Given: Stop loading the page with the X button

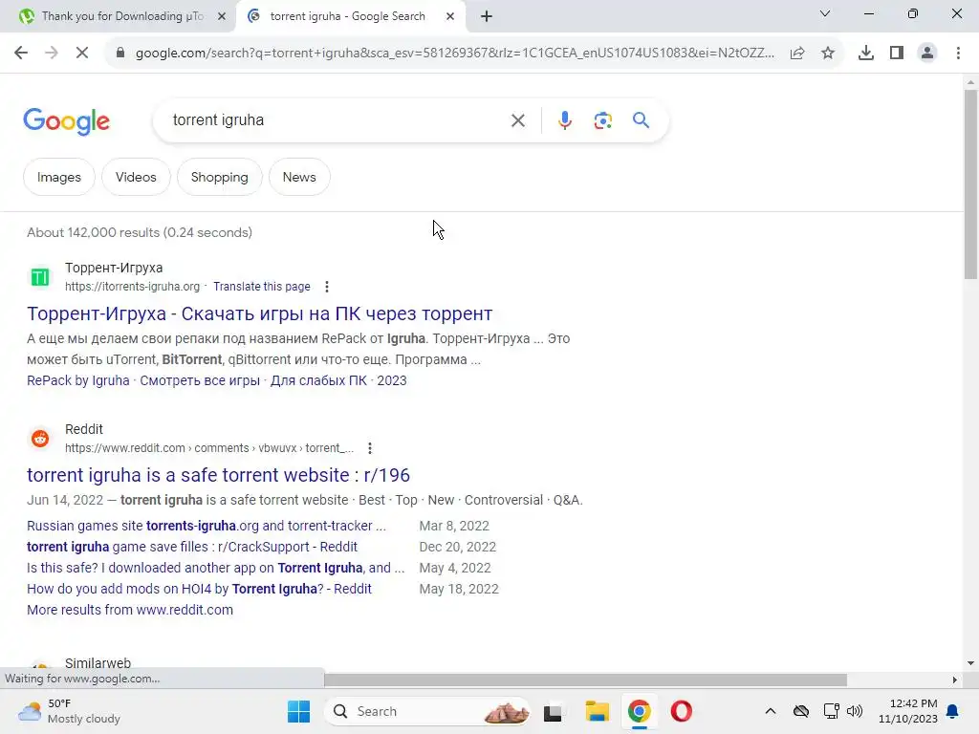Looking at the screenshot, I should tap(82, 54).
